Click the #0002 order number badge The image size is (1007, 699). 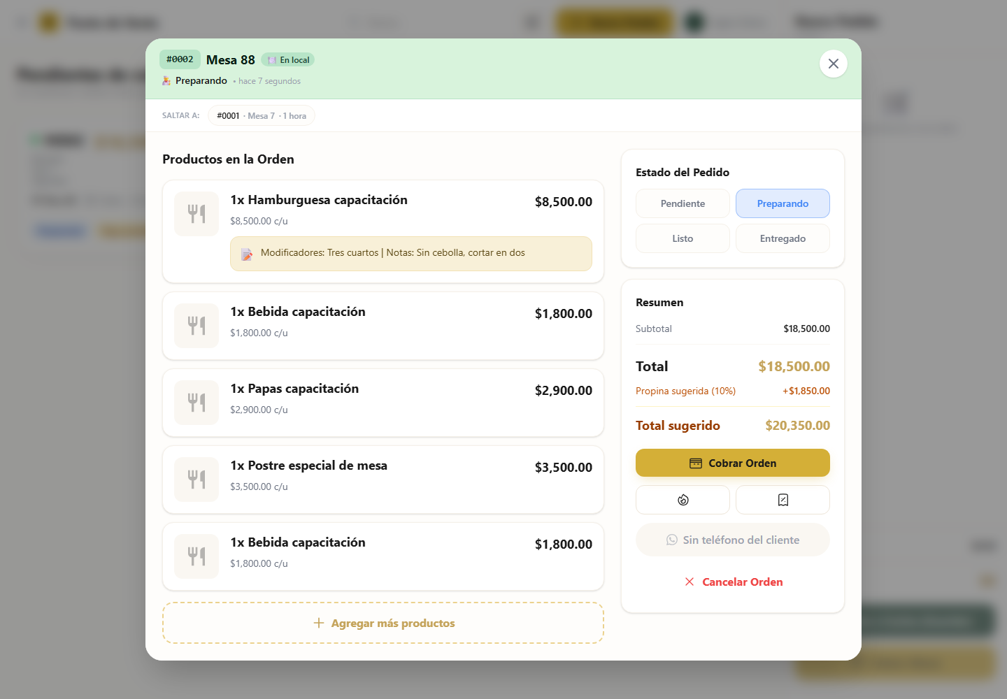click(180, 59)
